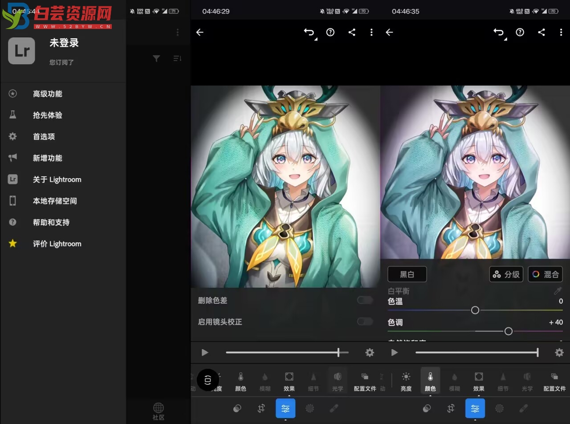The height and width of the screenshot is (424, 570).
Task: Tap the blue edit sliders icon in the middle screen
Action: pos(285,408)
